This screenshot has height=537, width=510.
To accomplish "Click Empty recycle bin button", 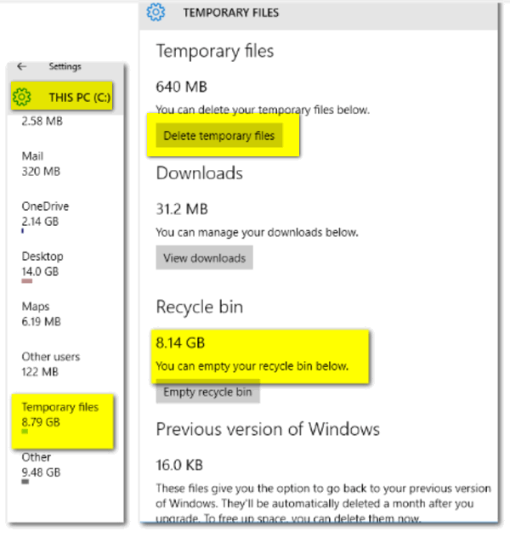I will click(x=207, y=392).
